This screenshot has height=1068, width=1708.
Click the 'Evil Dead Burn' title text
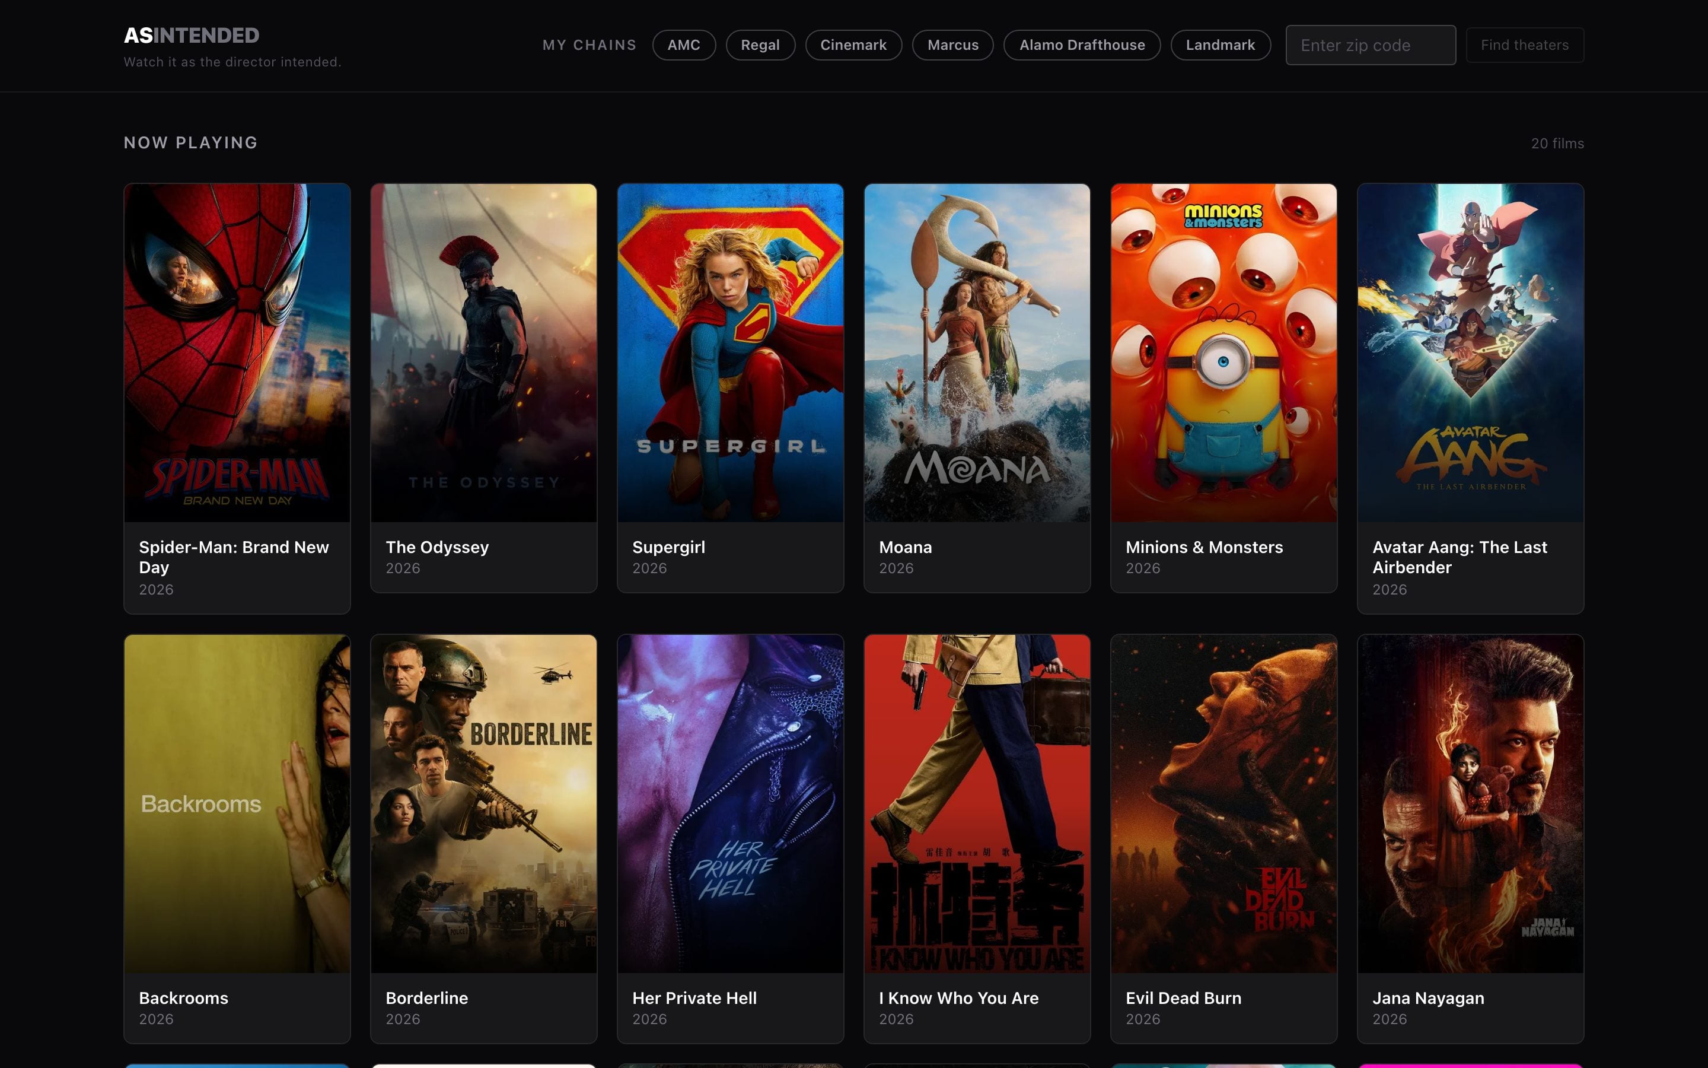pos(1184,998)
